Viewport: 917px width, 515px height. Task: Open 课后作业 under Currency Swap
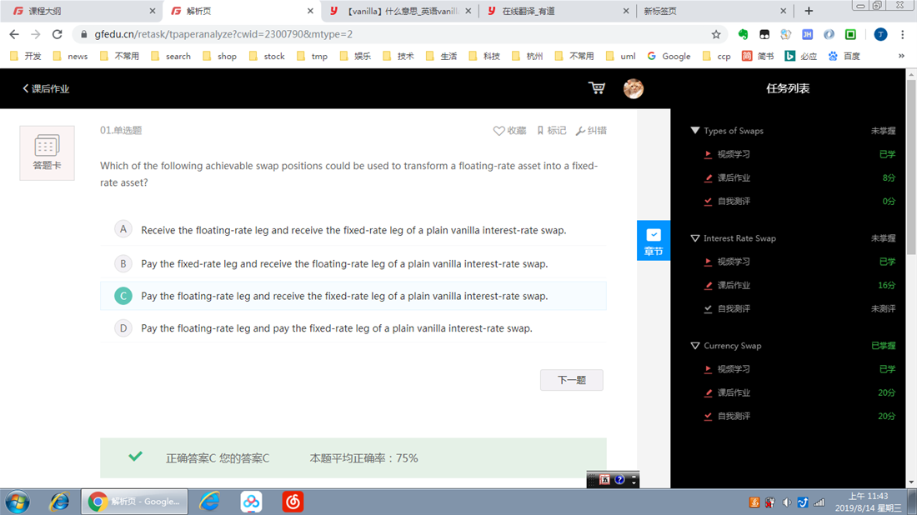coord(734,392)
